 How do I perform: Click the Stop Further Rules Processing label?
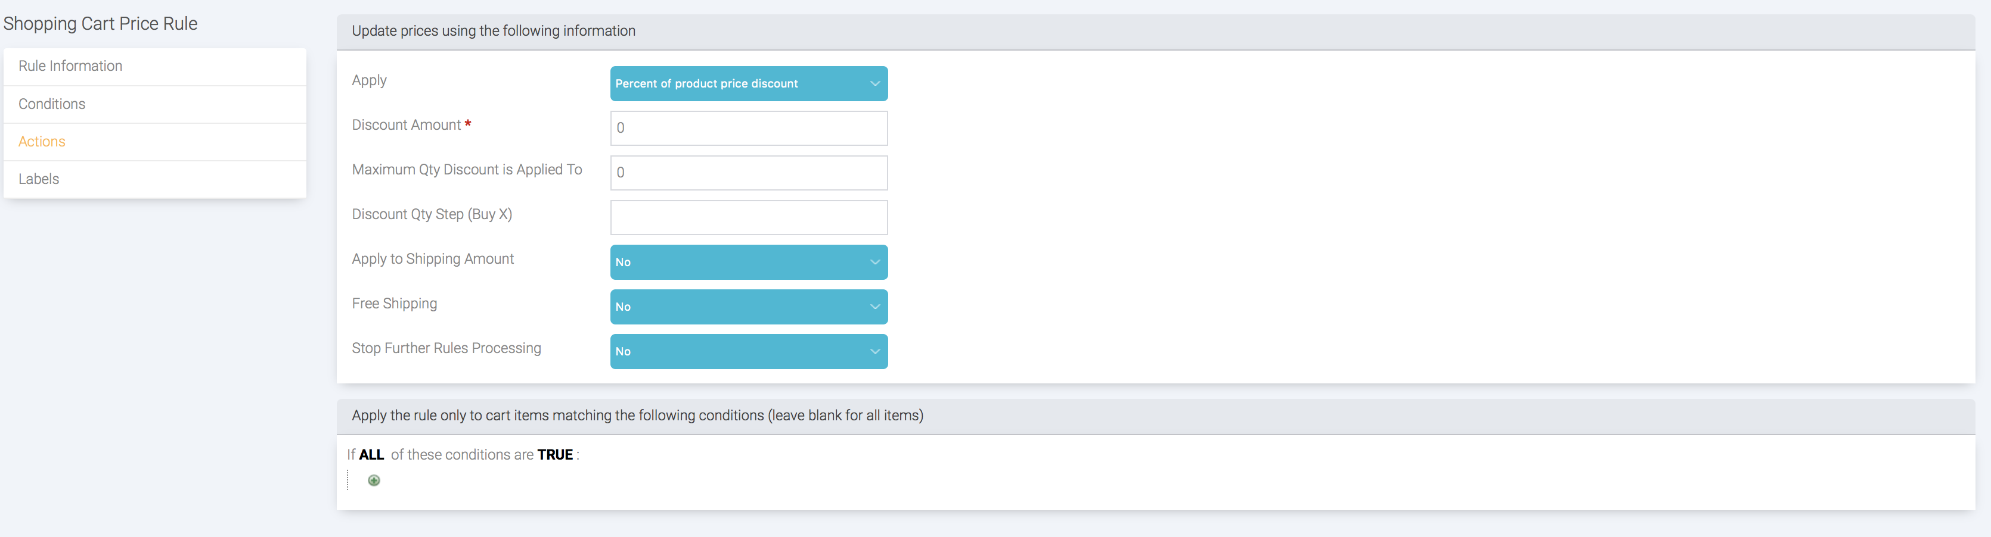[x=446, y=349]
